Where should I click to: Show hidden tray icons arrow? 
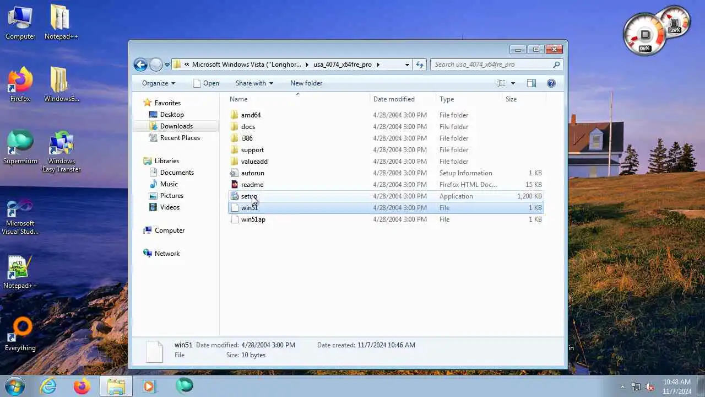[x=623, y=387]
